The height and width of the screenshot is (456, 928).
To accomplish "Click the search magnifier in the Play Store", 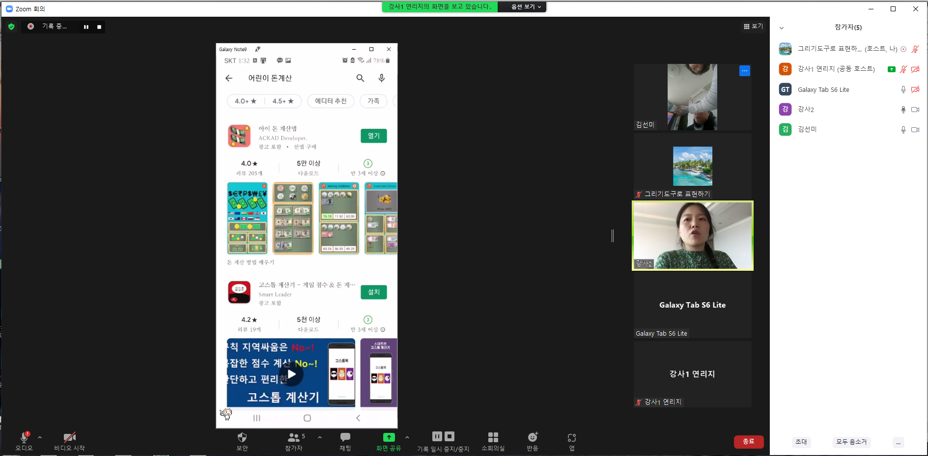I will (x=360, y=78).
